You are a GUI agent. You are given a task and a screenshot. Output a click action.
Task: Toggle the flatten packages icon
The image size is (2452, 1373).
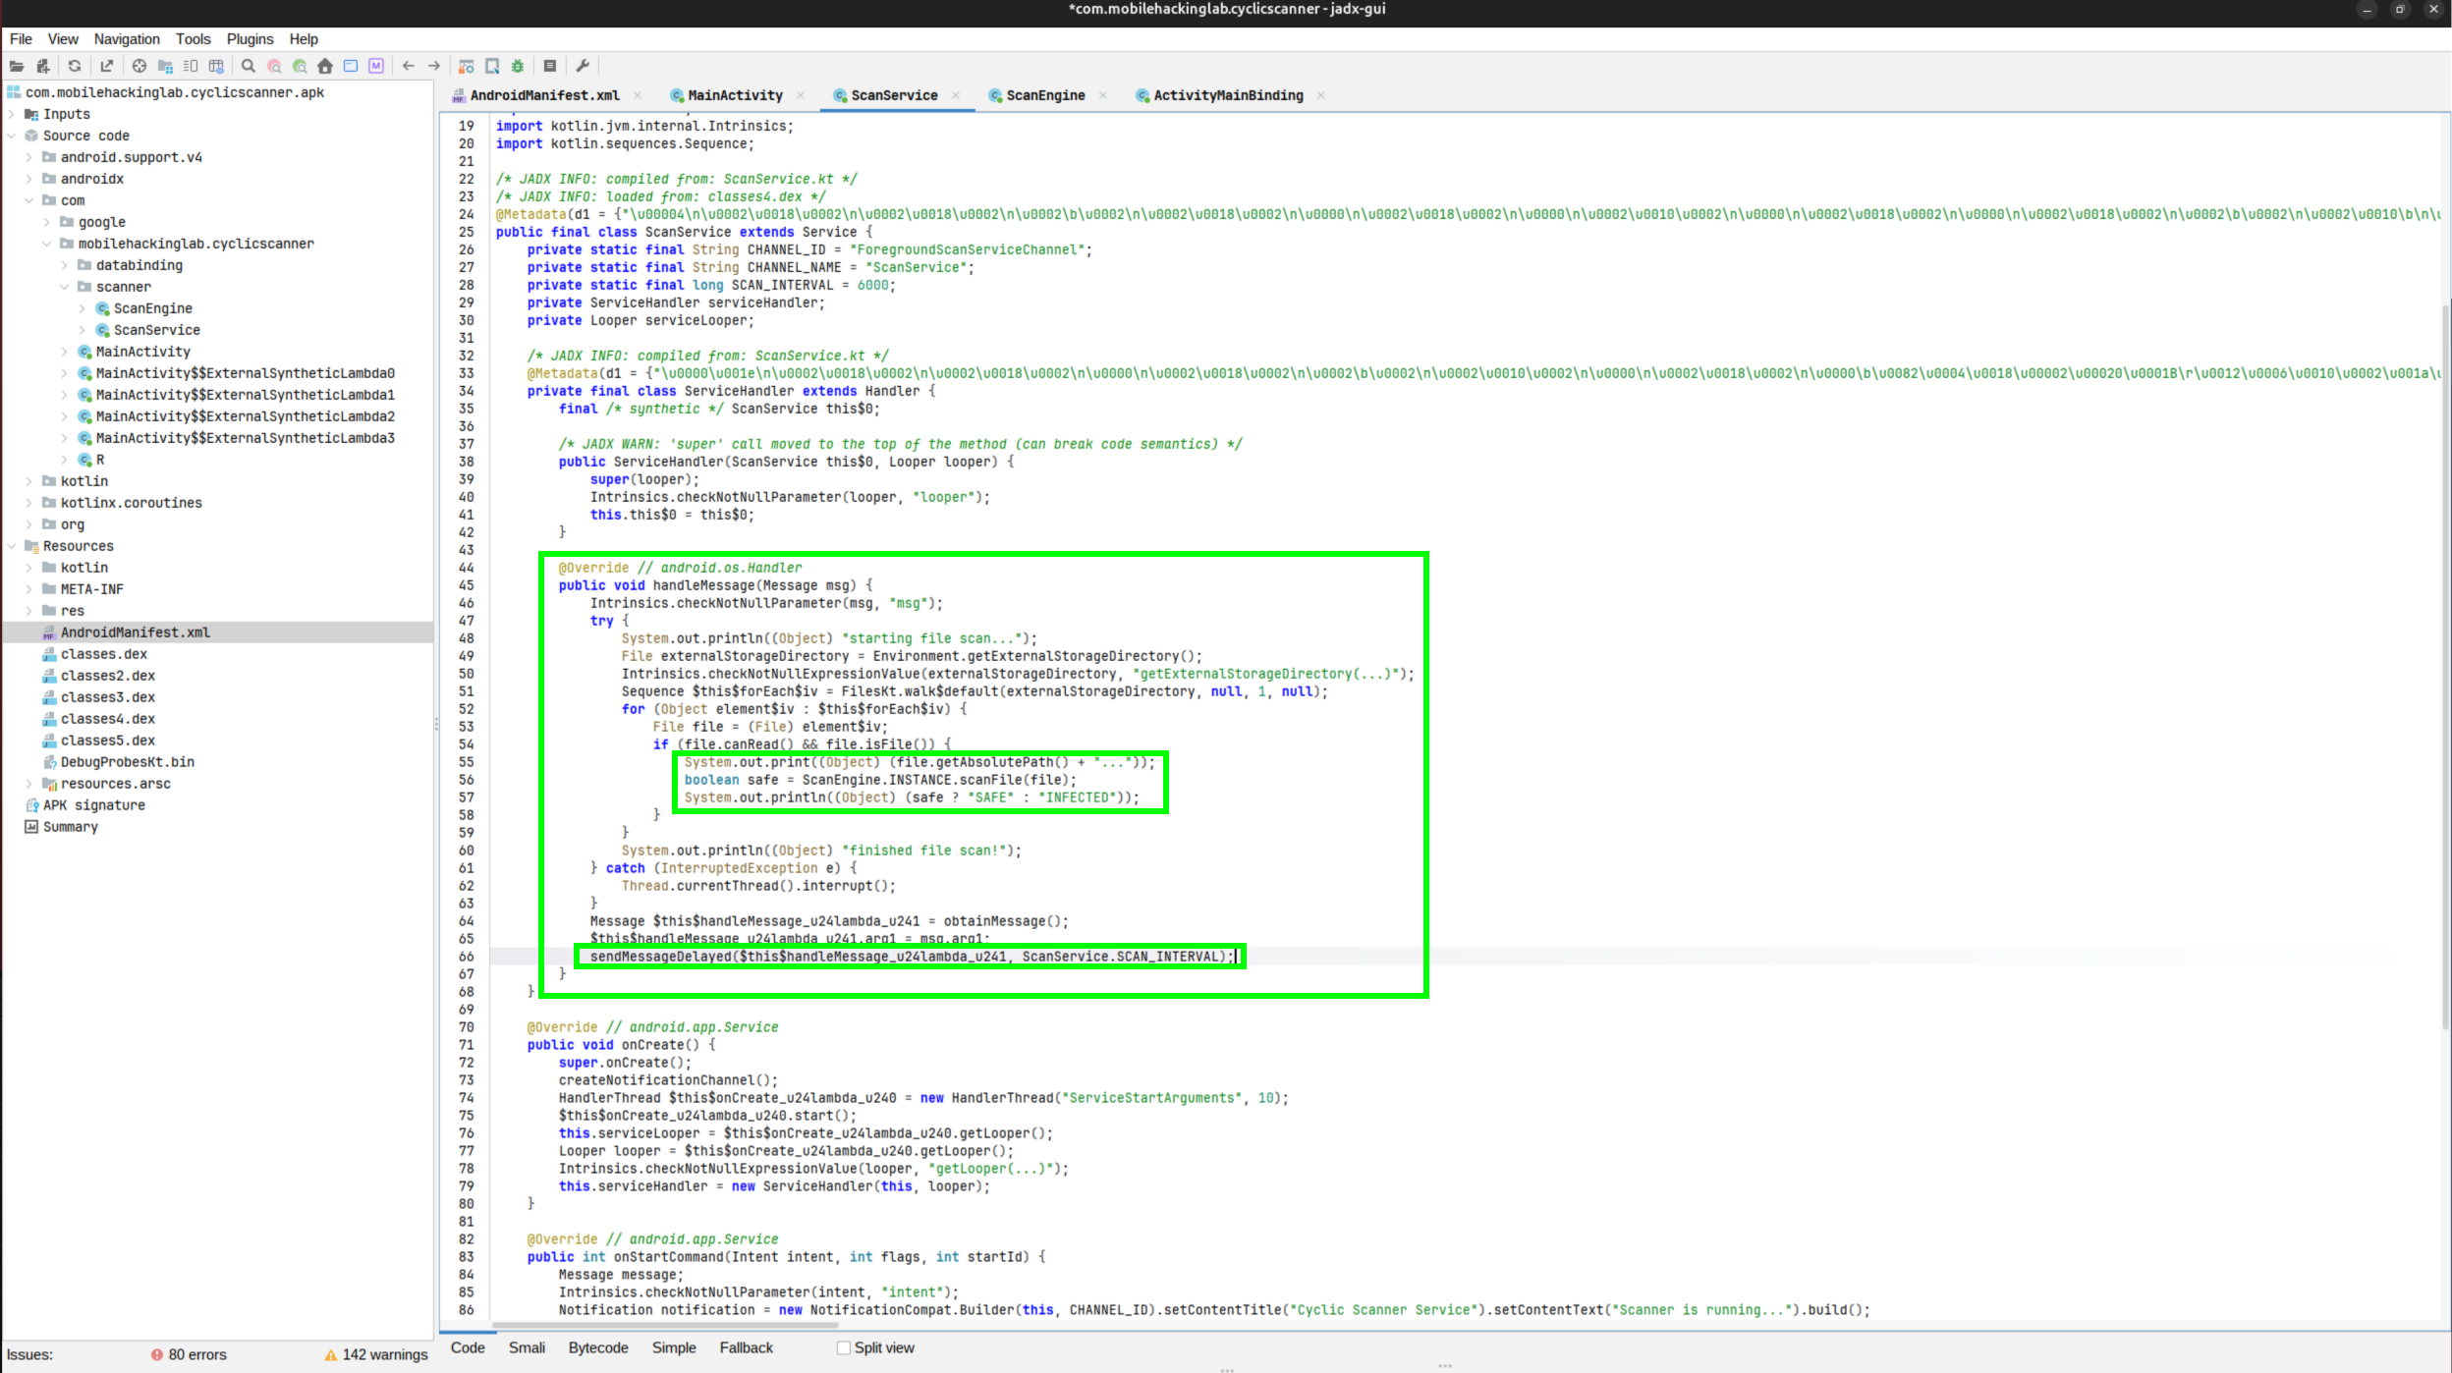165,66
